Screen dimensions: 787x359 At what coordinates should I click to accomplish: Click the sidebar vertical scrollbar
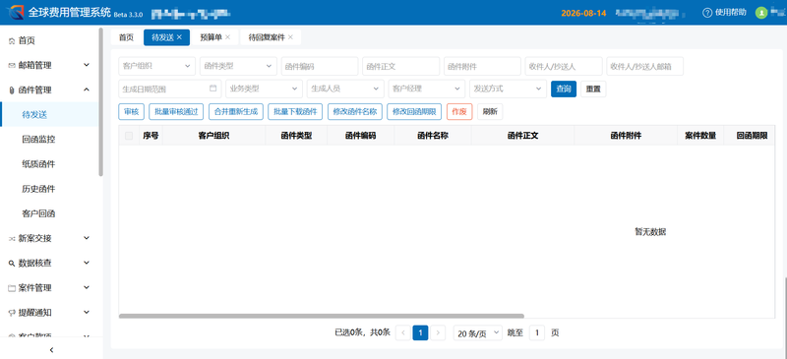(101, 102)
